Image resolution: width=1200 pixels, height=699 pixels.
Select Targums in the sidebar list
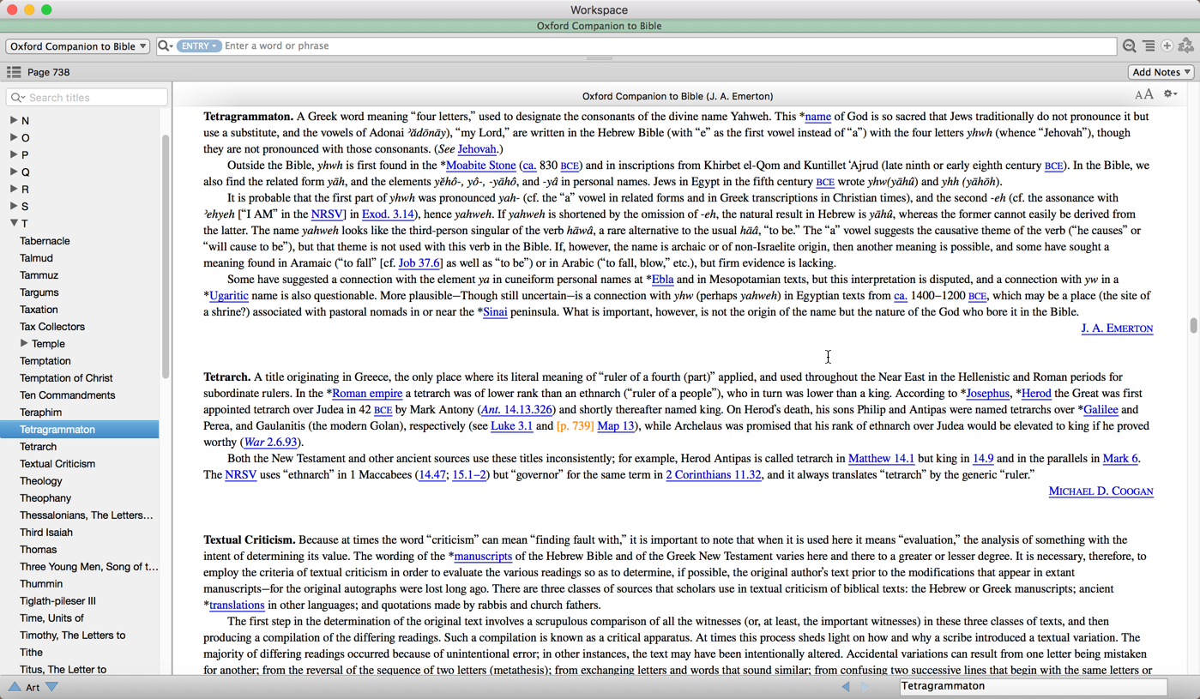[39, 292]
